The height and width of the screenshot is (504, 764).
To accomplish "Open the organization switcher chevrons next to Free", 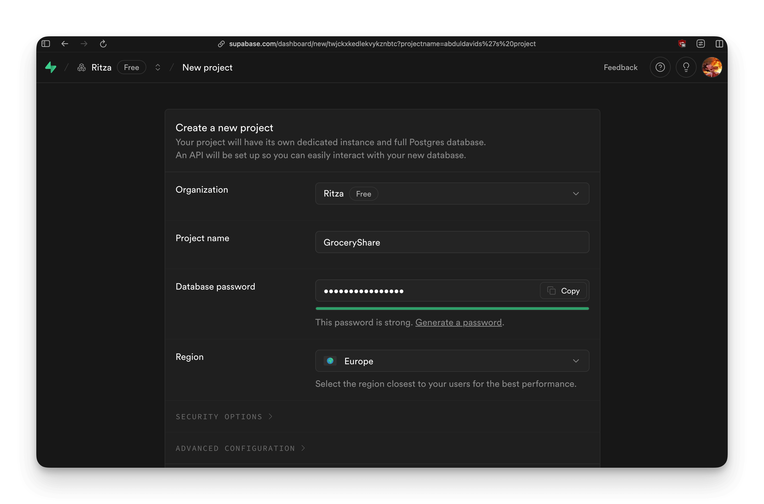I will click(158, 67).
